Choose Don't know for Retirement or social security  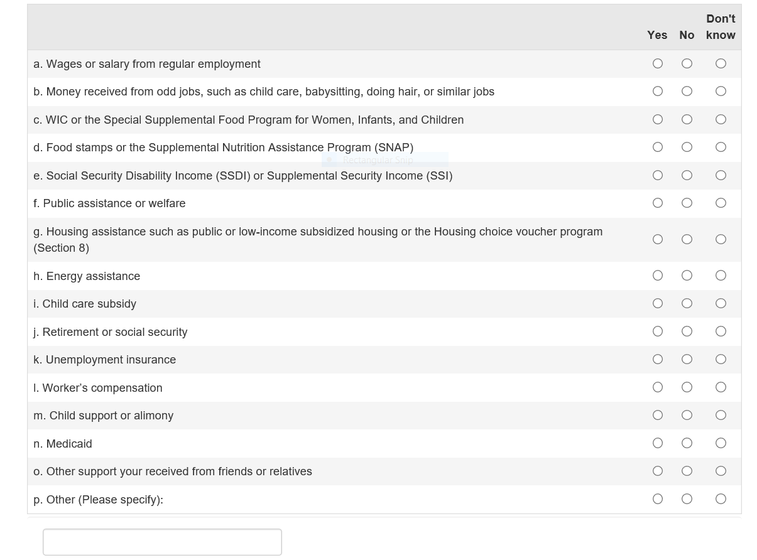[721, 331]
